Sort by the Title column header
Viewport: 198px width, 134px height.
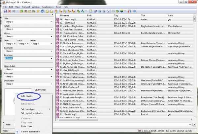[143, 15]
